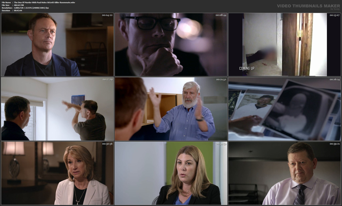Screen dimensions: 342x206
Task: Click the File Size label
Action: (x=6, y=5)
